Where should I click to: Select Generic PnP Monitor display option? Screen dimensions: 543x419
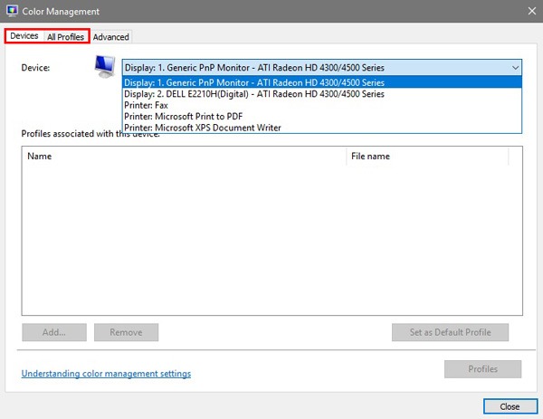(x=253, y=82)
